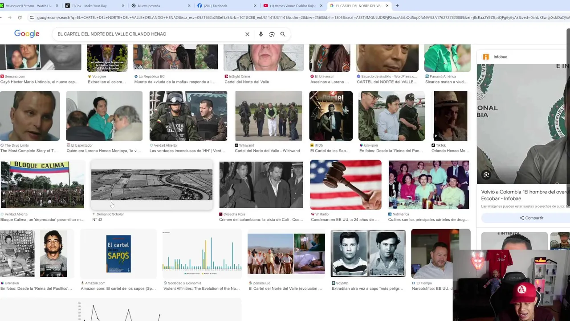Click 'Las verdades inconclusas de HH' caption

coord(187,151)
